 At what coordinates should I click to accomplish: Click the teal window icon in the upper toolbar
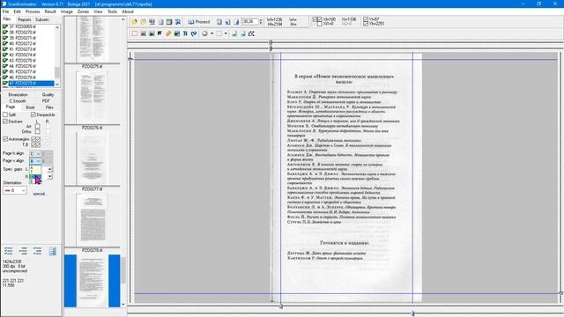[169, 22]
